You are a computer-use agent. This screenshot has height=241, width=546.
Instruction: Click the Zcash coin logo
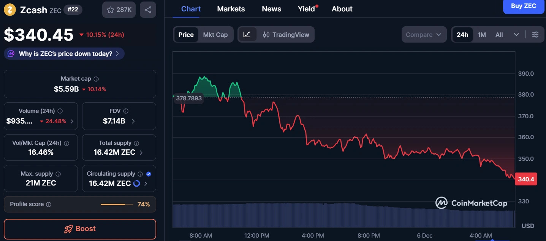point(9,10)
